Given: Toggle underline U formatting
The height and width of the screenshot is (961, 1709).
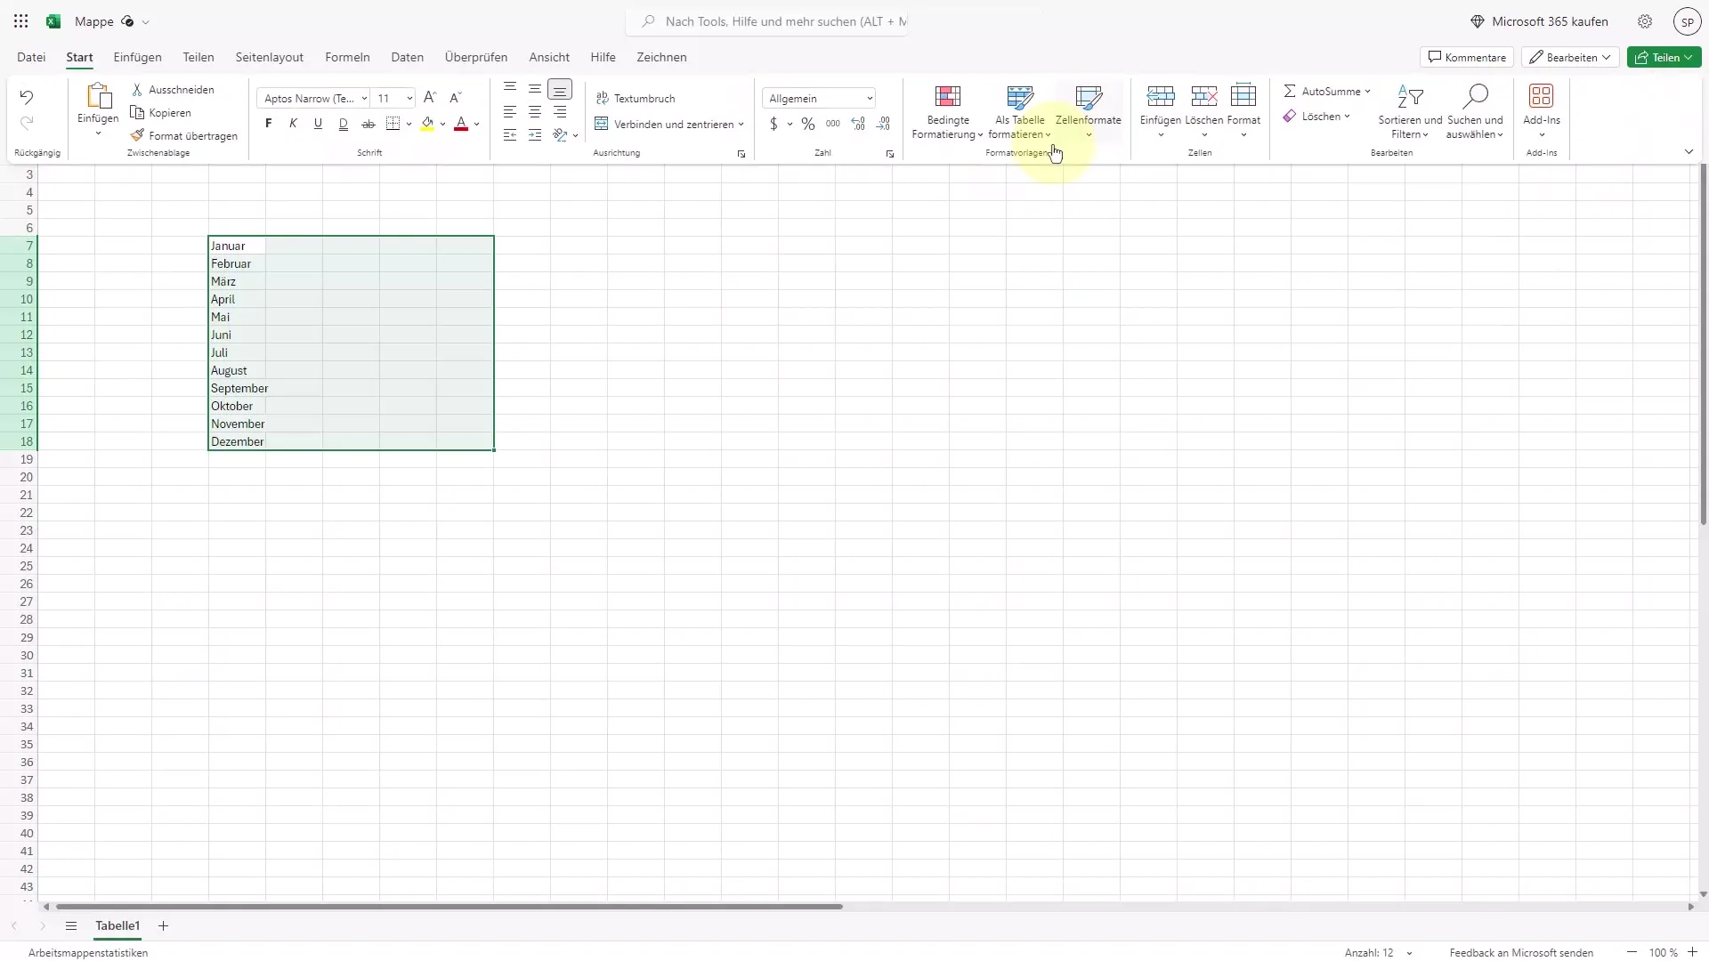Looking at the screenshot, I should (x=318, y=124).
